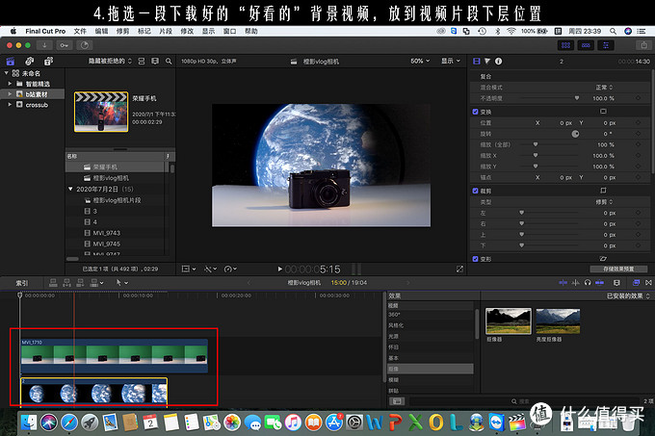Open the keyword editor key icon
Viewport: 655px width, 436px height.
click(64, 45)
